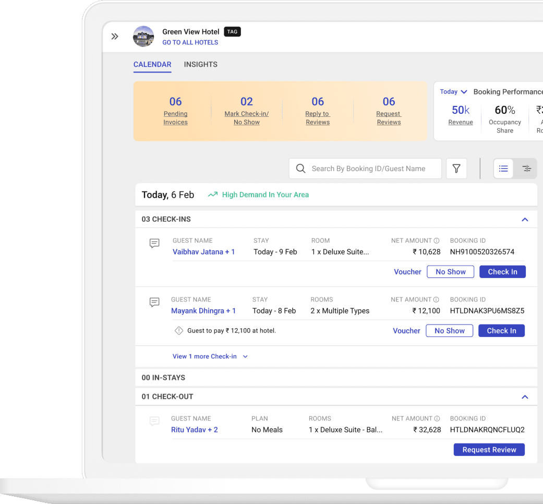Open guest Vaibhav Jatana + 1
The image size is (543, 504).
[x=203, y=252]
